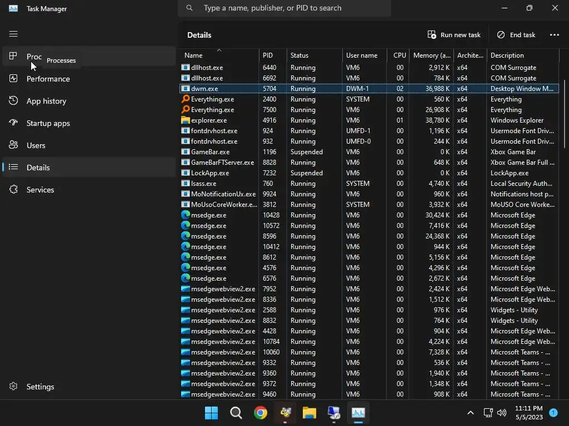
Task: Click the 38,780 K memory value
Action: [x=437, y=120]
